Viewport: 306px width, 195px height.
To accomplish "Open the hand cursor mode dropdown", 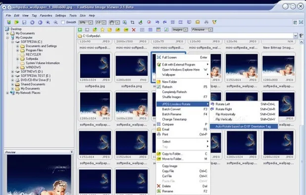I will 117,22.
